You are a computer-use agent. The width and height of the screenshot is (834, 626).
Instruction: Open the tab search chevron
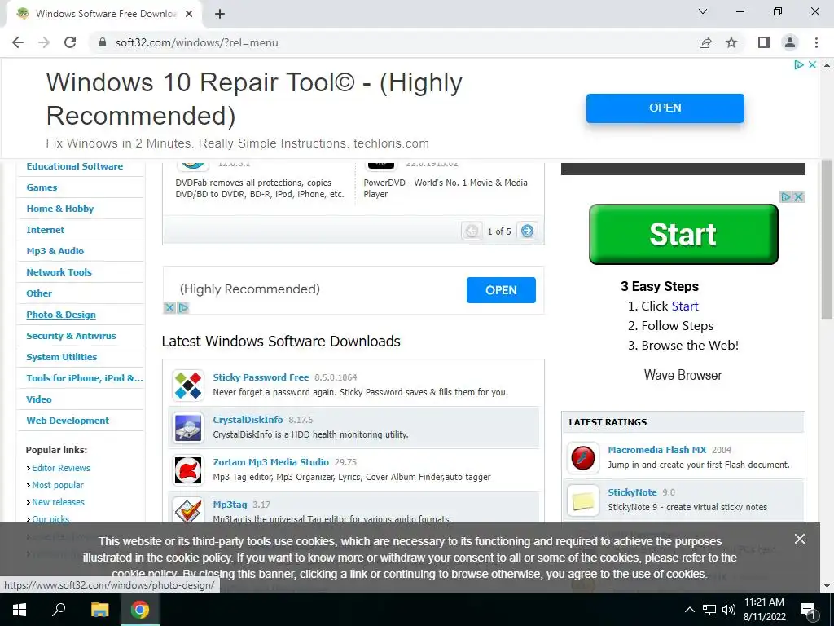[703, 11]
